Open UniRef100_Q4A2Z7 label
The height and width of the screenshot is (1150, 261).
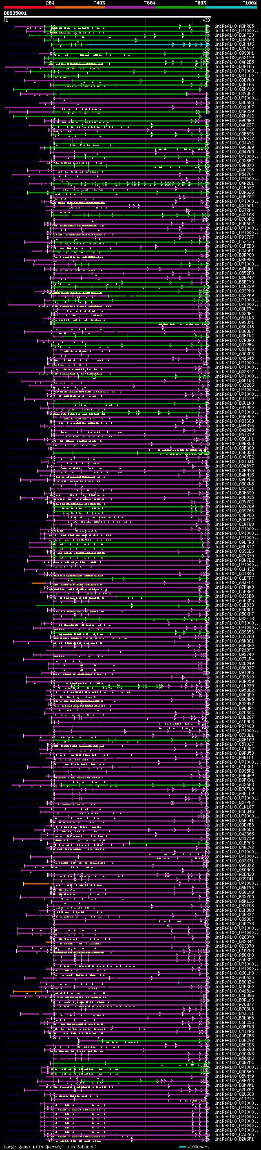point(234,125)
